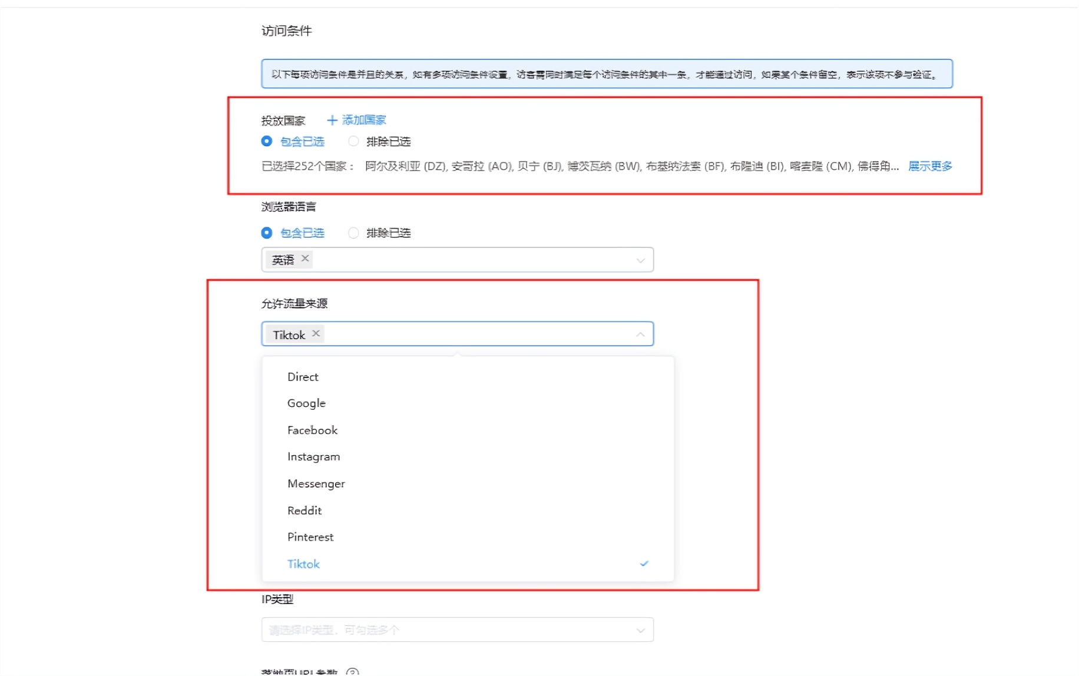This screenshot has width=1079, height=676.
Task: Click the IP类型 dropdown arrow
Action: click(640, 630)
